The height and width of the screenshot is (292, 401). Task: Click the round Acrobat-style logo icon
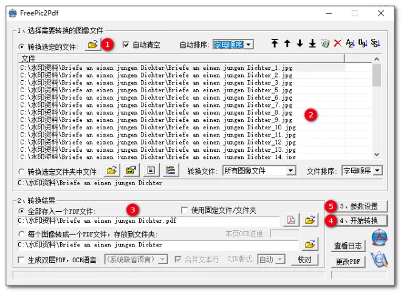pos(380,238)
